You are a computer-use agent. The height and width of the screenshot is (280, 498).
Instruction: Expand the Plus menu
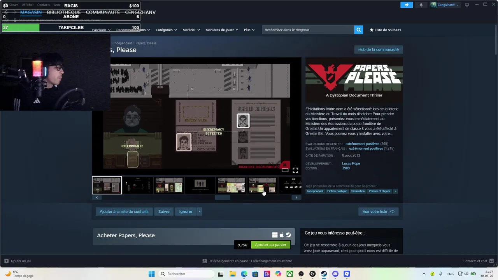pyautogui.click(x=249, y=30)
